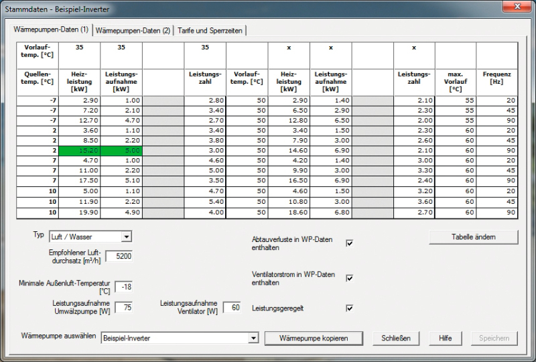Select the Leistungsaufnahme cell 5.10
Image resolution: width=536 pixels, height=362 pixels.
(x=121, y=180)
